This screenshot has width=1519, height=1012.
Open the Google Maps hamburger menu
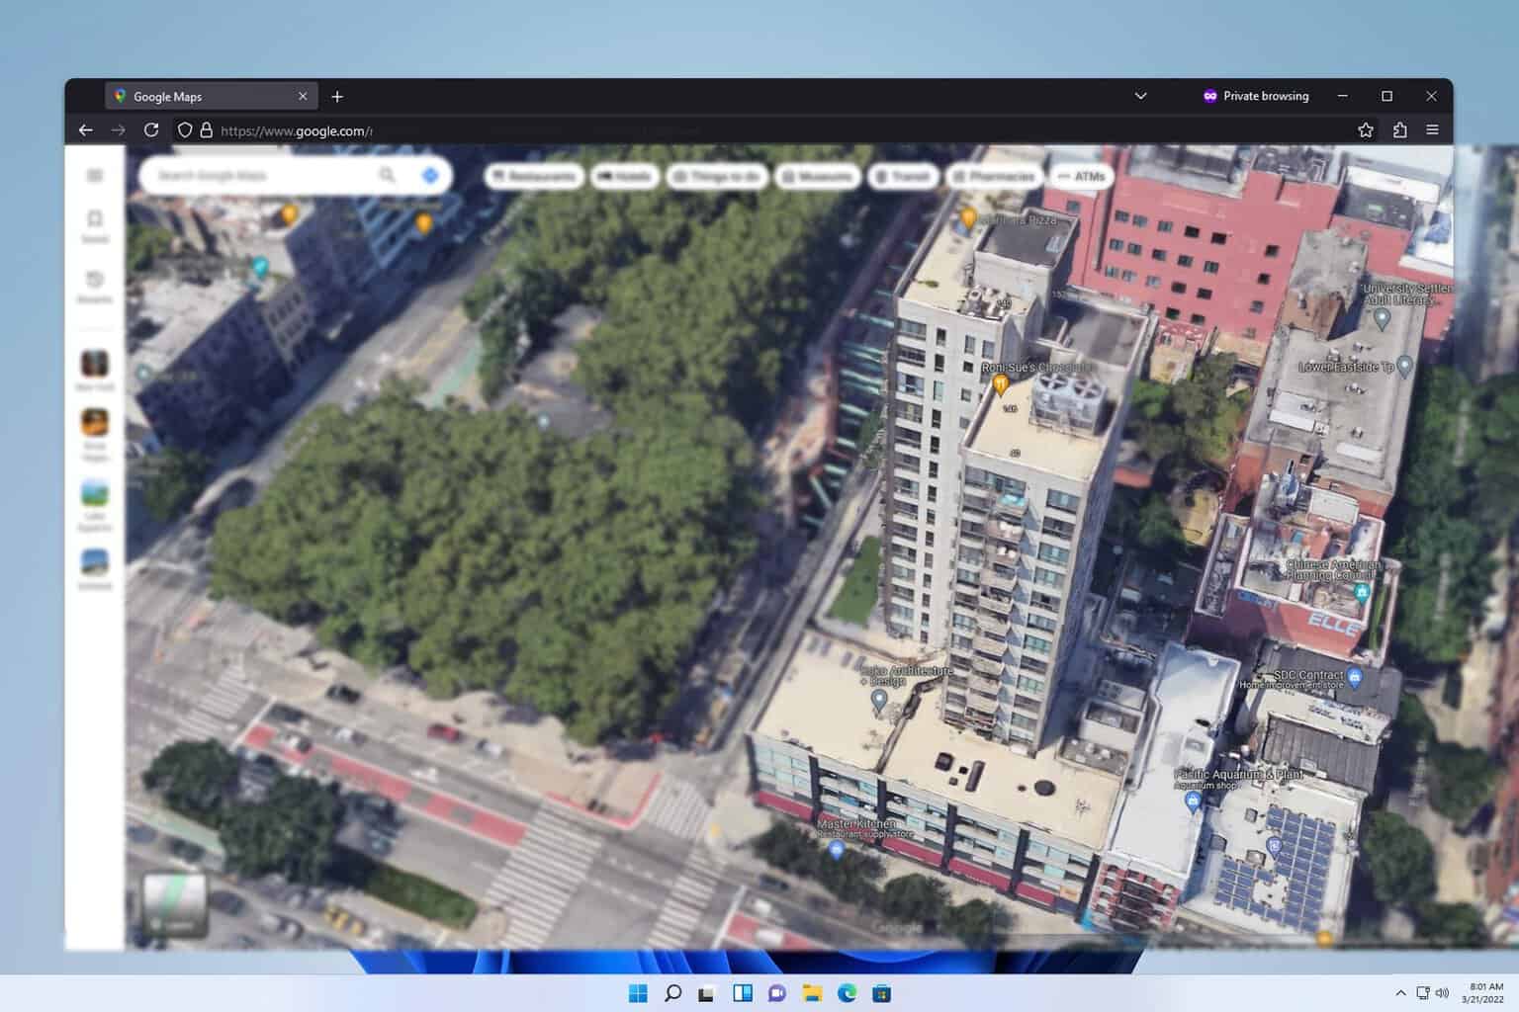coord(95,176)
